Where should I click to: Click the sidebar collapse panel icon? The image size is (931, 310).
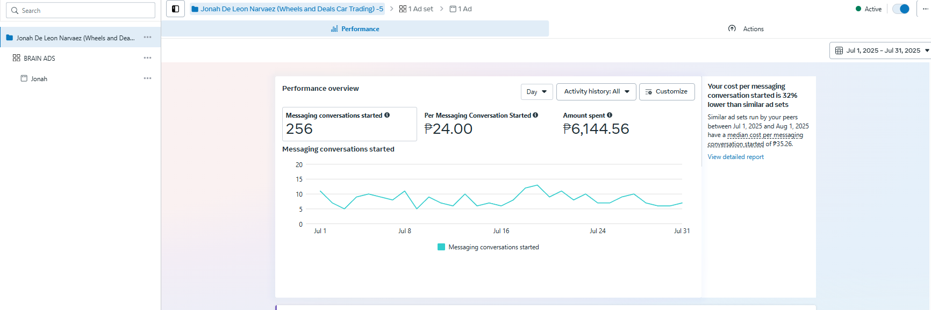click(175, 9)
